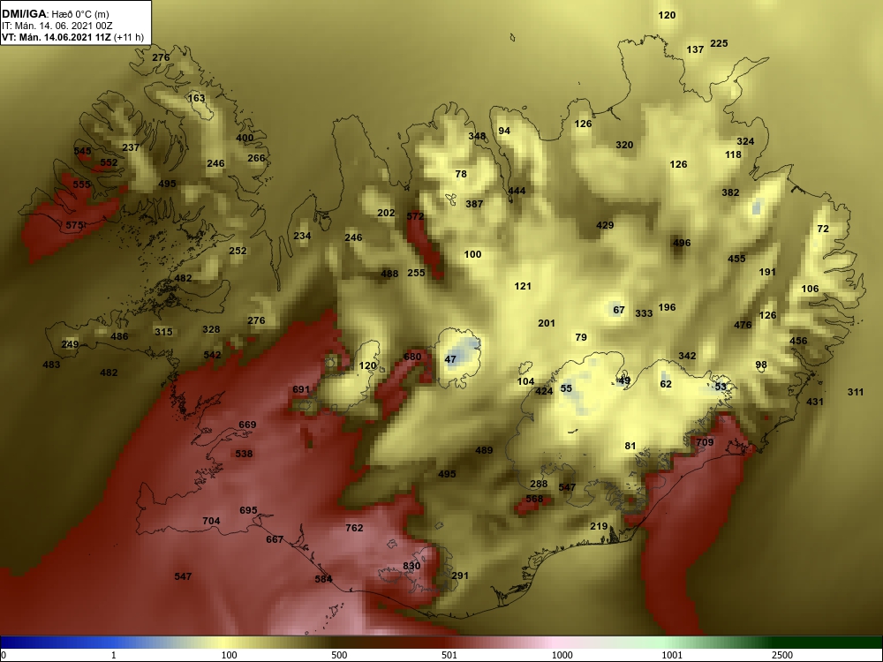Select the 67 value in the highlands
Viewport: 883px width, 662px height.
pyautogui.click(x=619, y=310)
